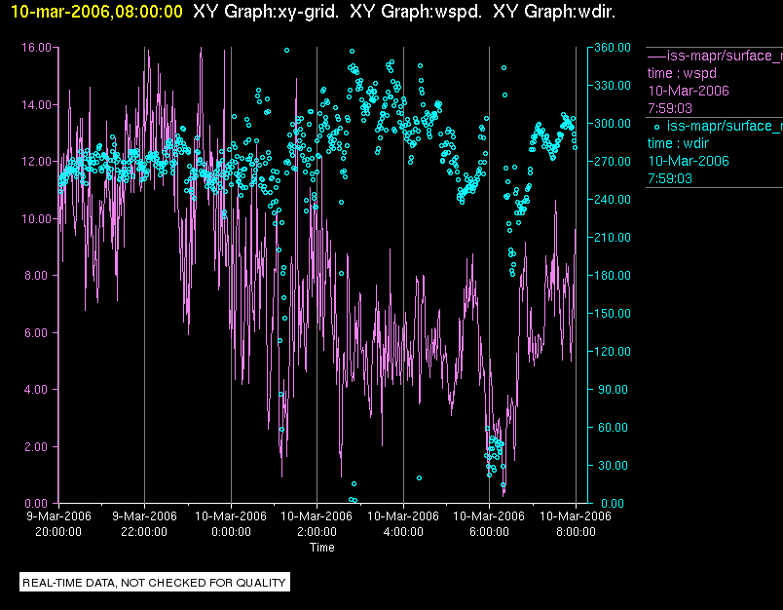This screenshot has height=610, width=783.
Task: Select the 'time : wspd' legend entry
Action: 682,73
